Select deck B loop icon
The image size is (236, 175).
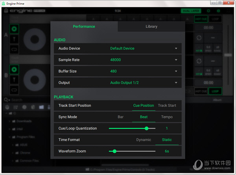(14, 90)
